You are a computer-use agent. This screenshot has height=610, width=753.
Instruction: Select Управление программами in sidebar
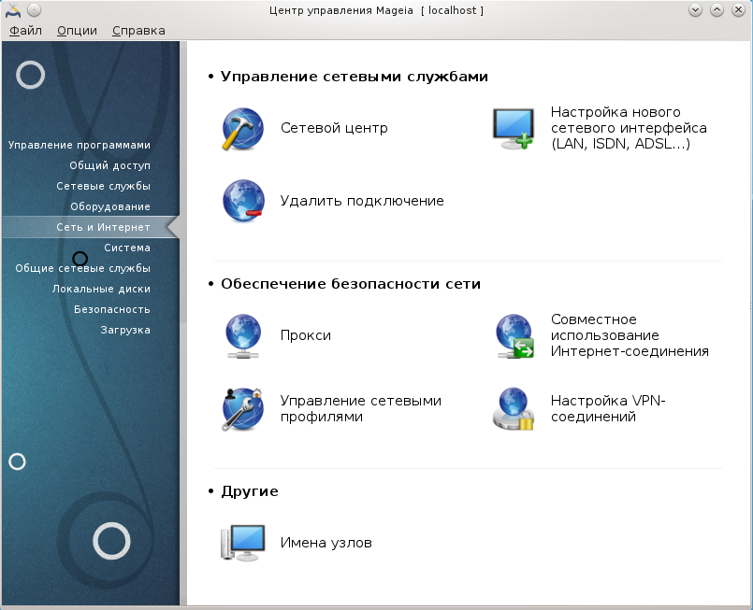click(80, 145)
